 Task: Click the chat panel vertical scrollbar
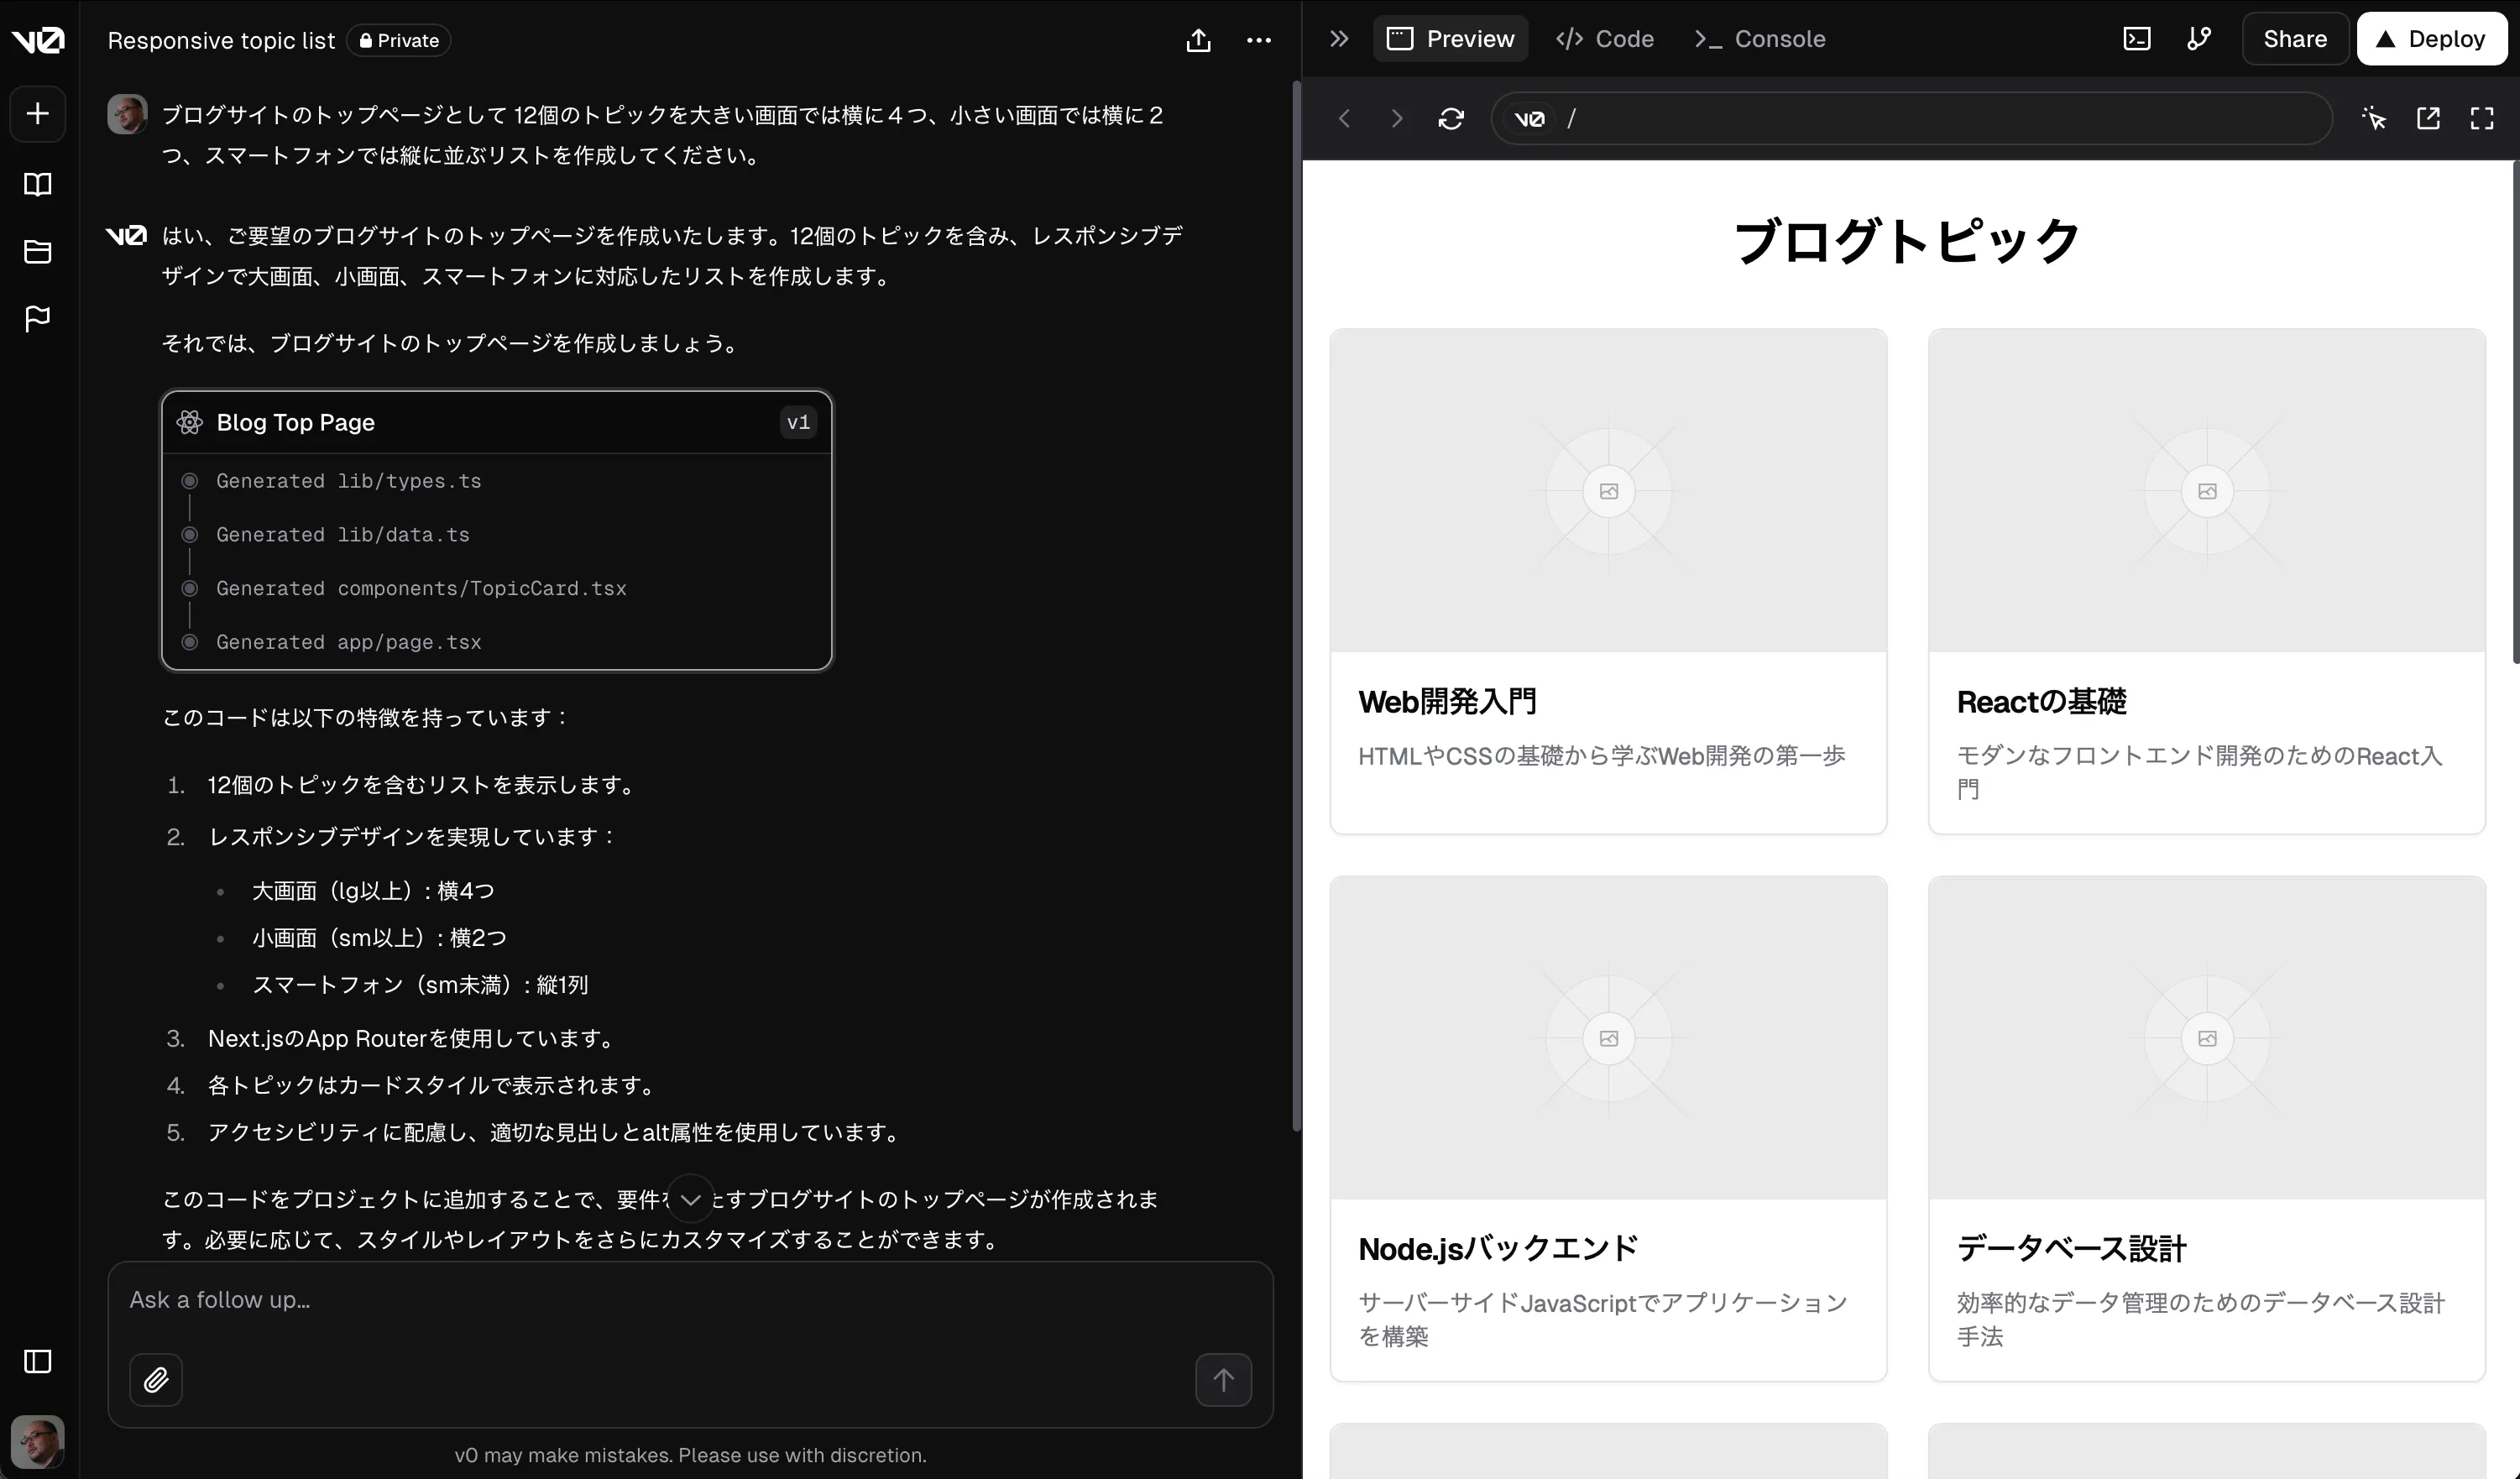click(1296, 606)
